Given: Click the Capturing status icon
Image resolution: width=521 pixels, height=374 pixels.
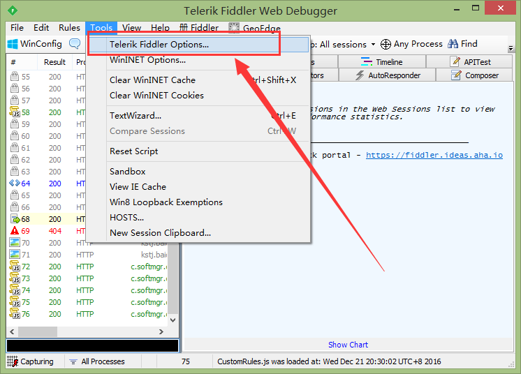Looking at the screenshot, I should coord(13,361).
